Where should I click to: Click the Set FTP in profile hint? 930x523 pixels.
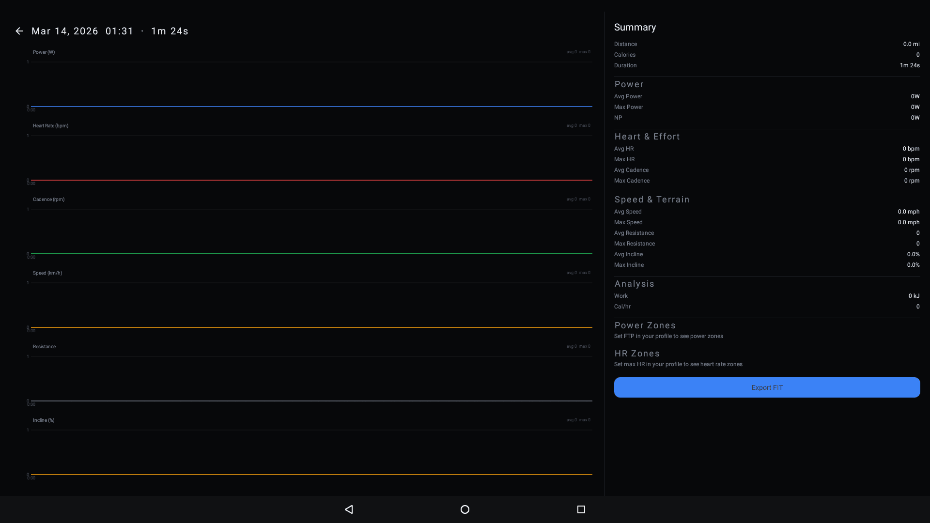tap(668, 336)
